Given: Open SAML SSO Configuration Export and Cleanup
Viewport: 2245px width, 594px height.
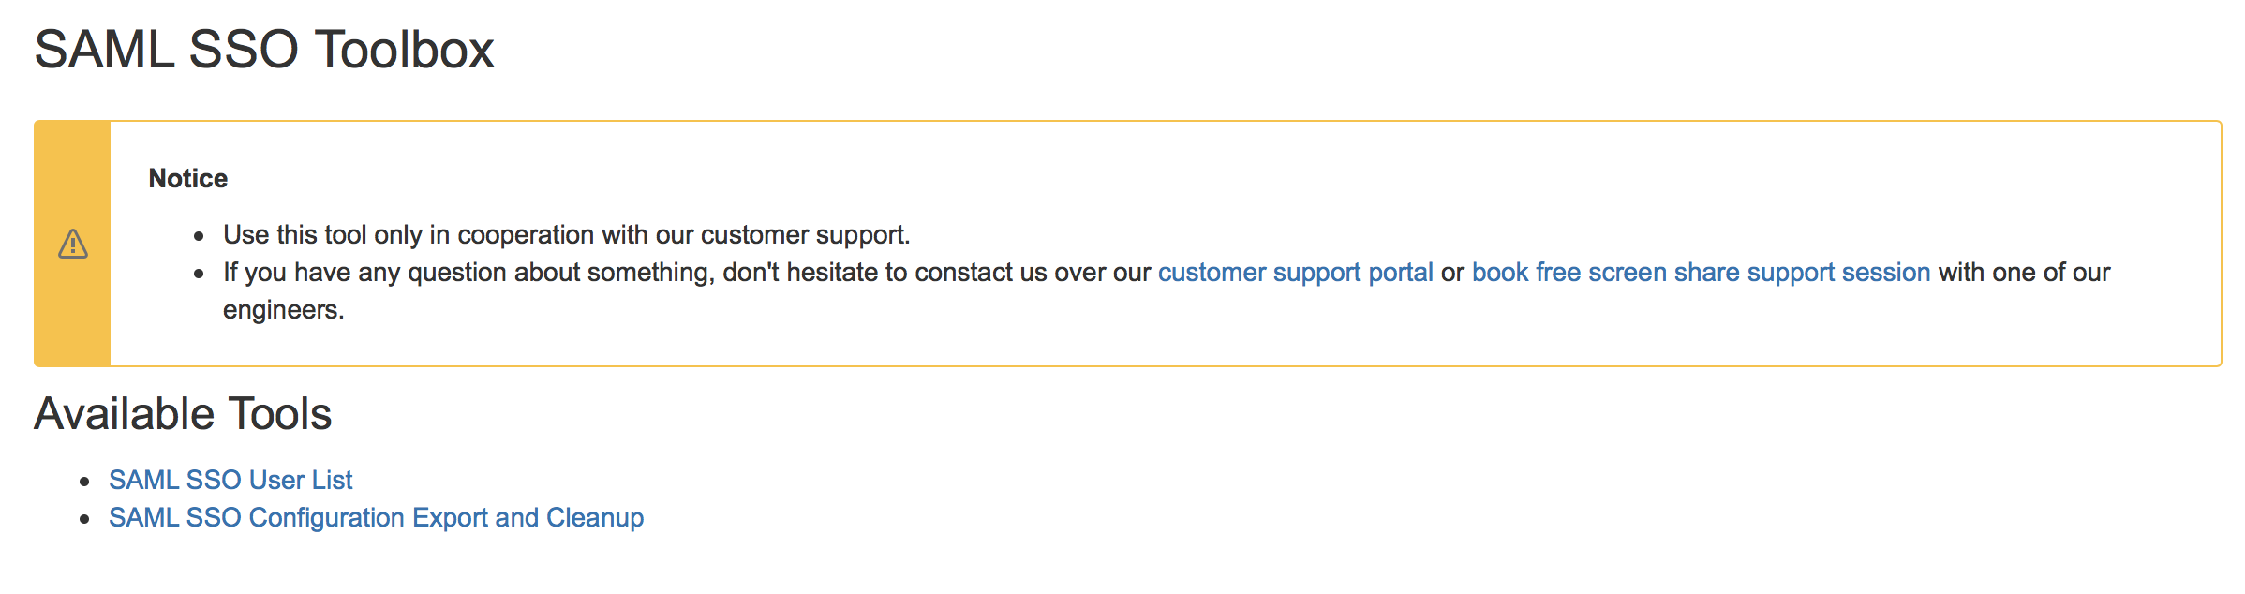Looking at the screenshot, I should [x=376, y=517].
